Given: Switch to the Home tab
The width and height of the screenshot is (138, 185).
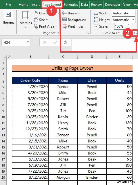Looking at the screenshot, I should pyautogui.click(x=23, y=5).
